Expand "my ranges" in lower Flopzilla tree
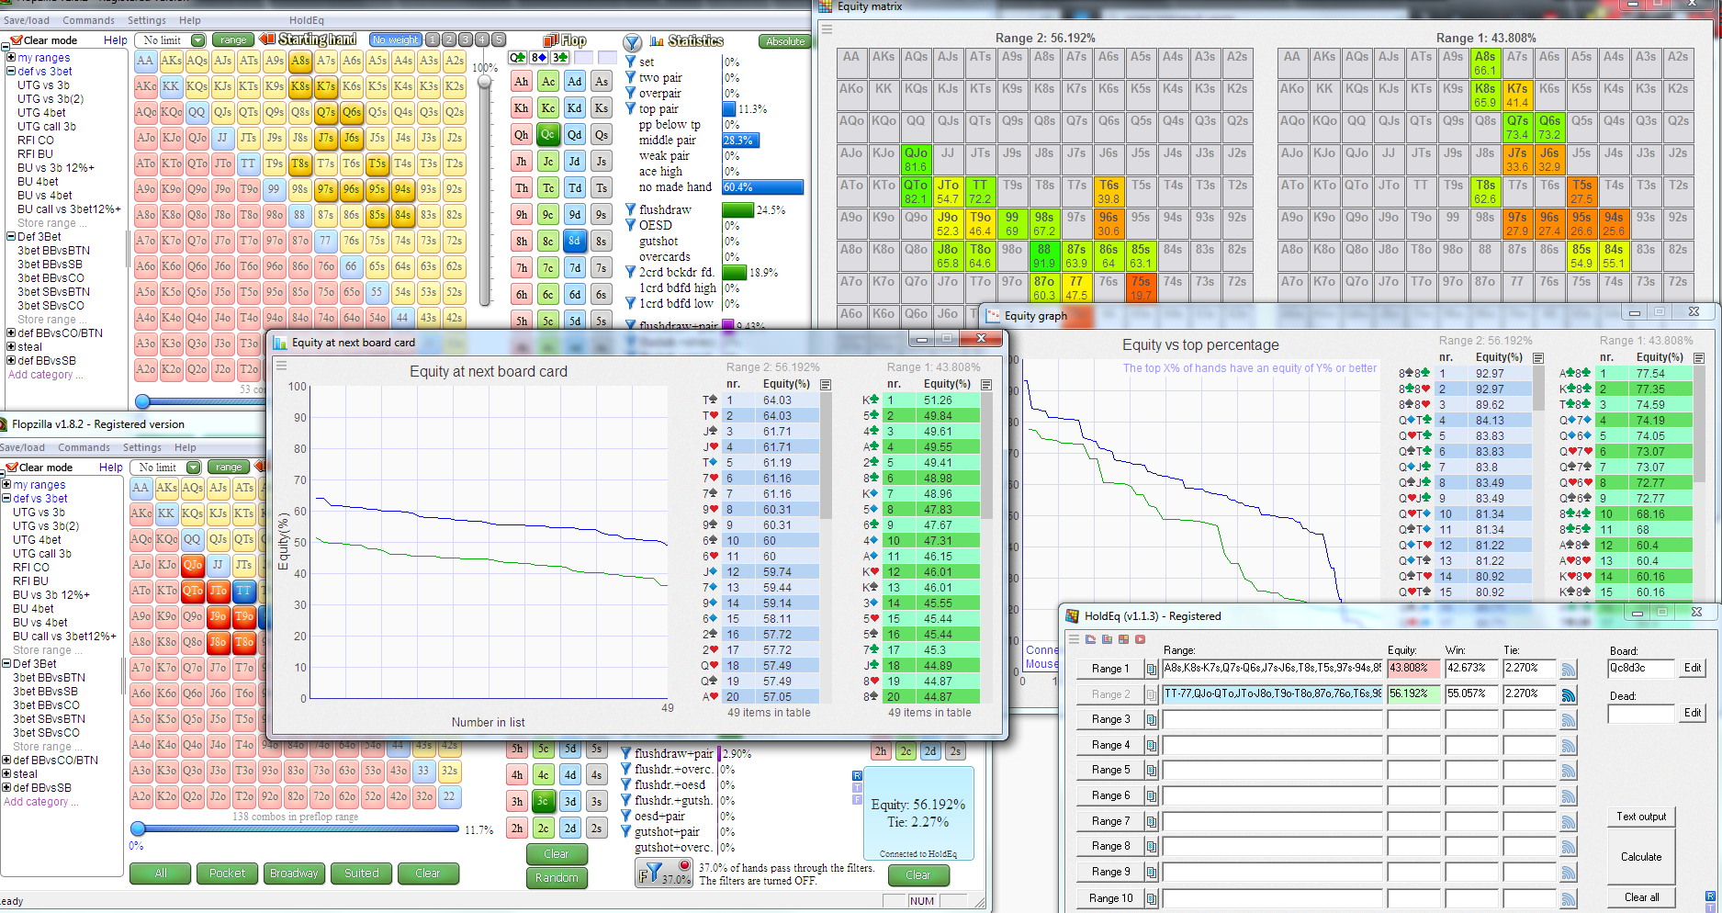Viewport: 1722px width, 913px height. (x=6, y=485)
